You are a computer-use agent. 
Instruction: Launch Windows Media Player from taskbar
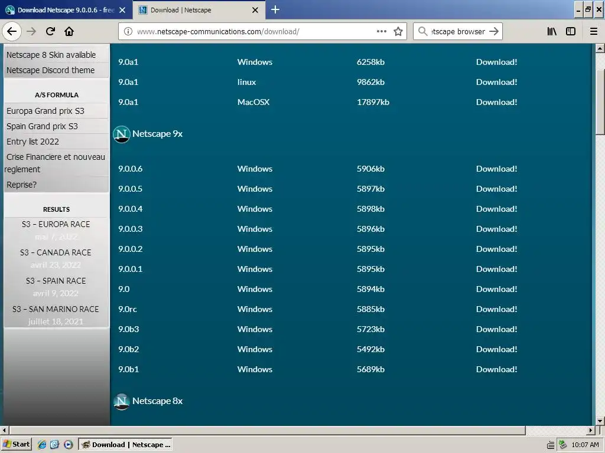point(68,445)
